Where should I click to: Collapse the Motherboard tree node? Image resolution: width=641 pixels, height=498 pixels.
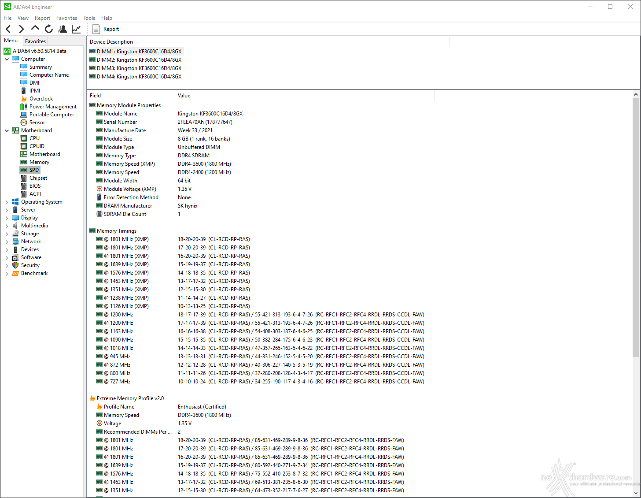(x=7, y=130)
